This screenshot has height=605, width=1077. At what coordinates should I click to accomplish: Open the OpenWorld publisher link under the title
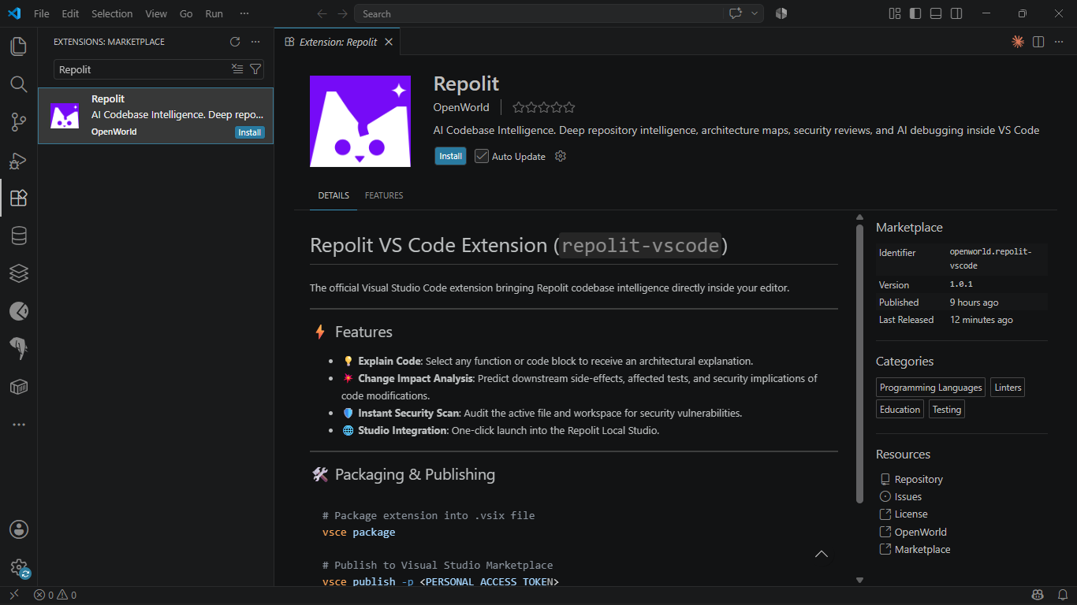coord(461,107)
